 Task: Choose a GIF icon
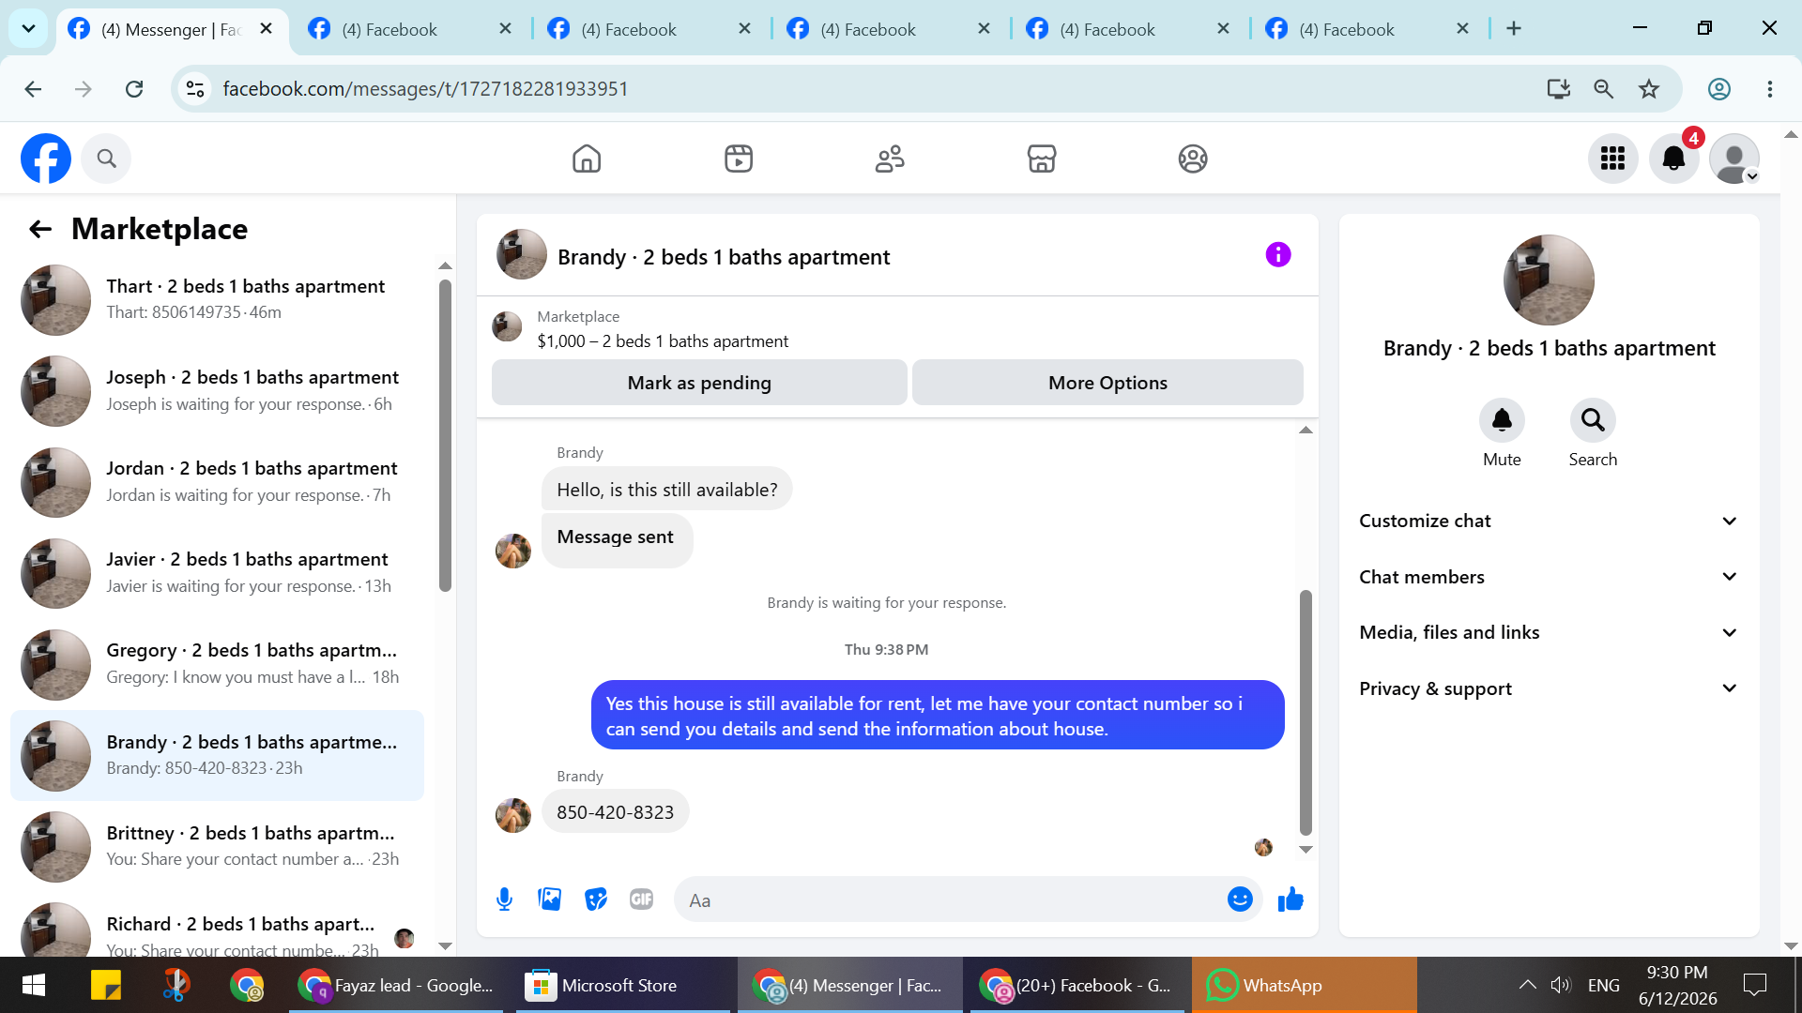click(642, 900)
